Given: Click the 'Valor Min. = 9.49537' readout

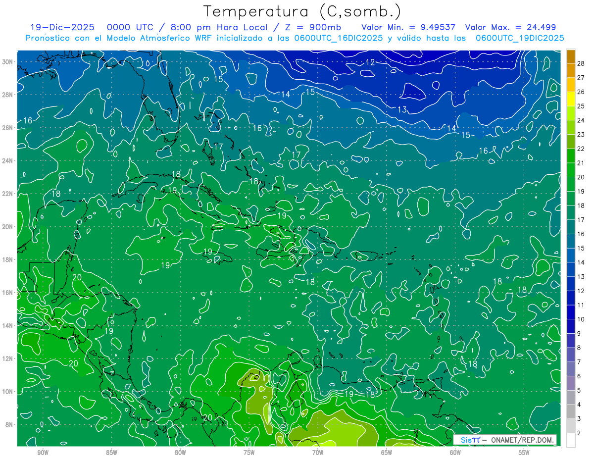Looking at the screenshot, I should [408, 27].
